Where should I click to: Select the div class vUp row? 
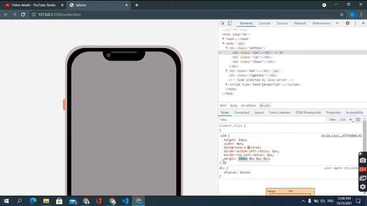pyautogui.click(x=252, y=57)
